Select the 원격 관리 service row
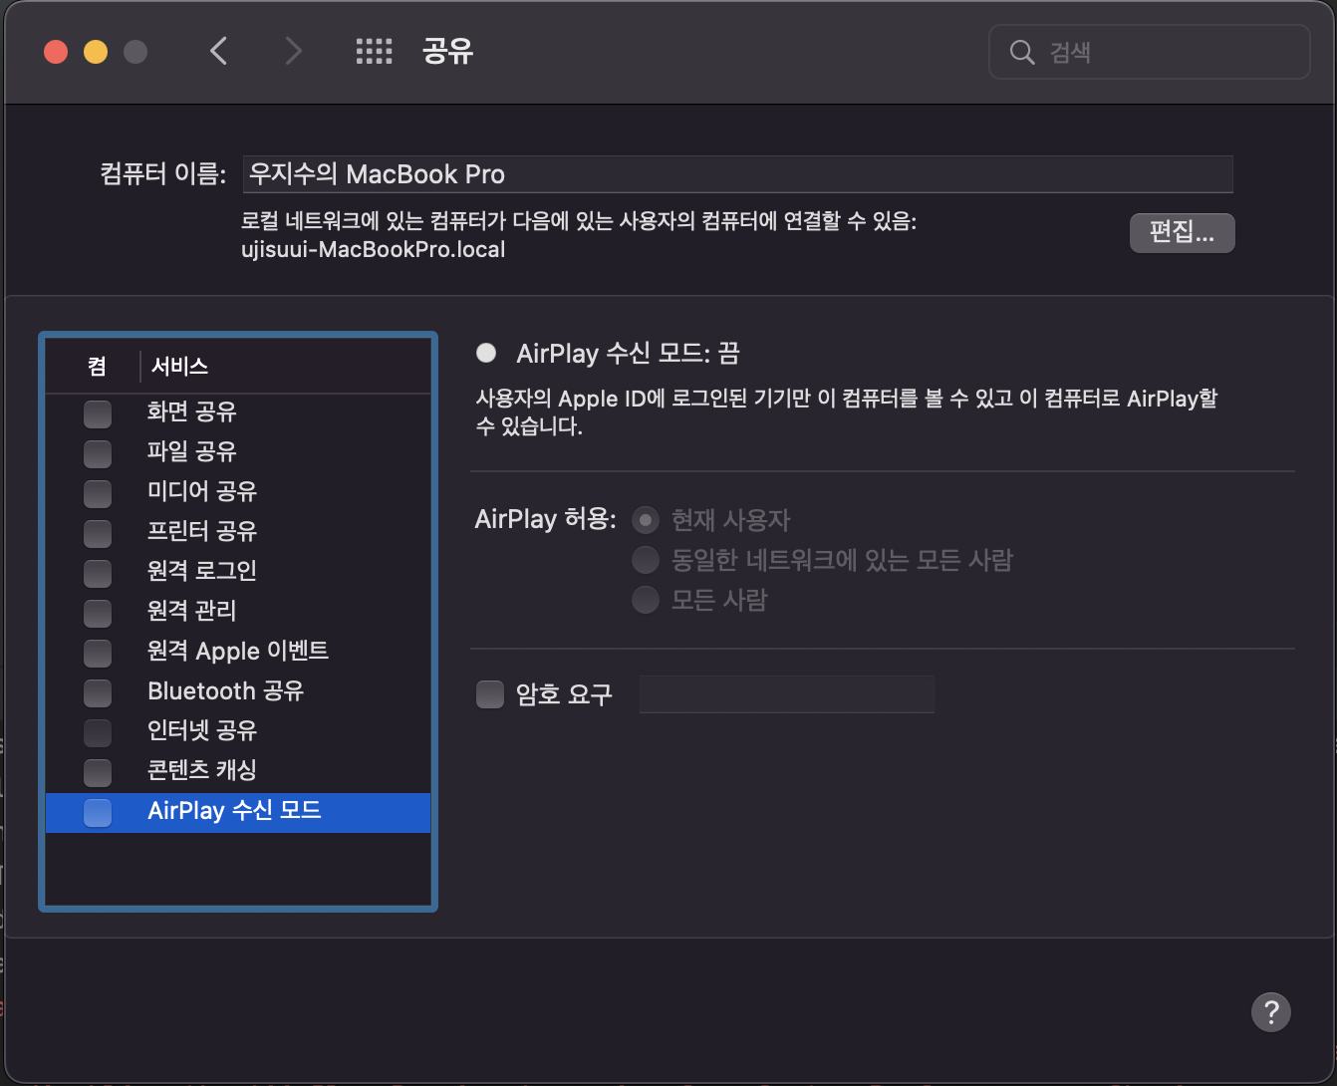The image size is (1337, 1086). tap(238, 612)
